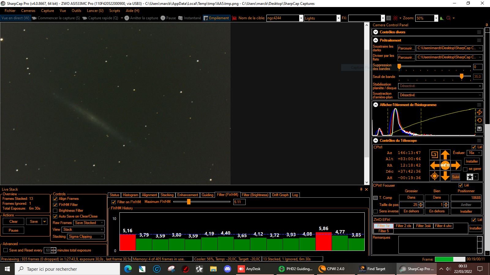
Task: Open the Raw Frames dropdown
Action: point(89,223)
